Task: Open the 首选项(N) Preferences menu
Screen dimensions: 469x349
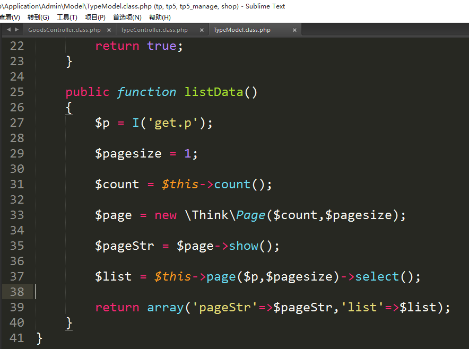Action: 127,17
